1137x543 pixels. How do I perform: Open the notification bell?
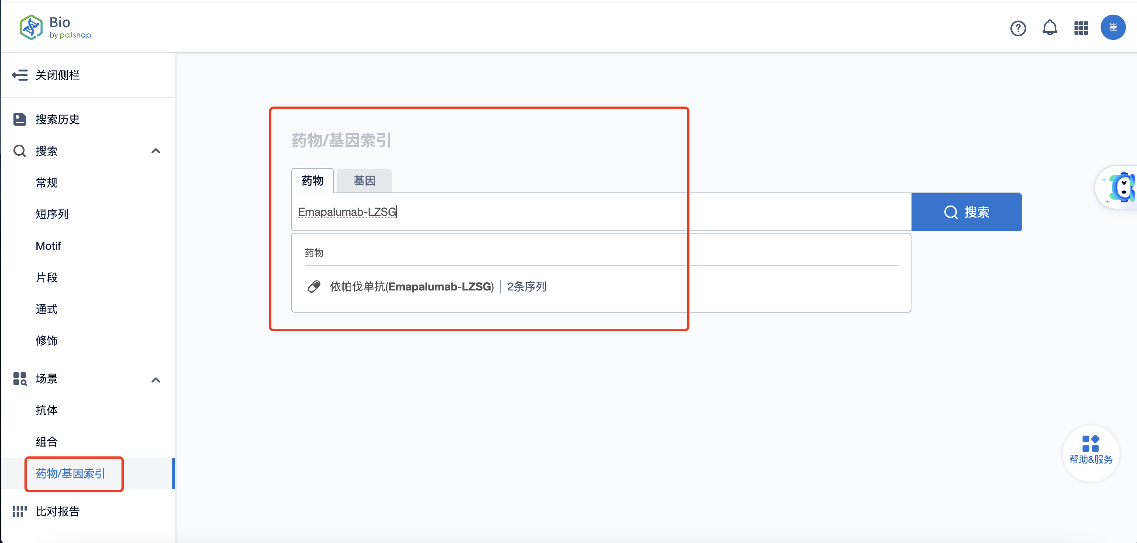tap(1050, 28)
